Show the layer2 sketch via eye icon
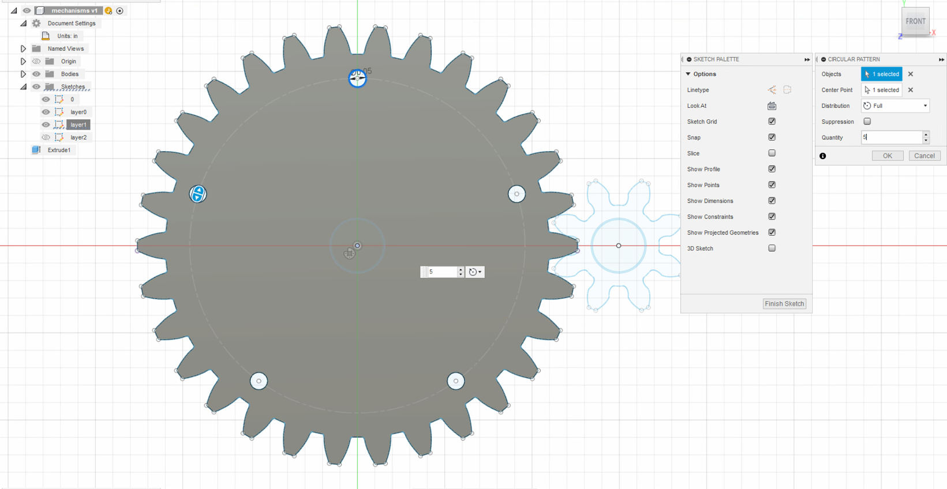The width and height of the screenshot is (947, 489). coord(46,137)
